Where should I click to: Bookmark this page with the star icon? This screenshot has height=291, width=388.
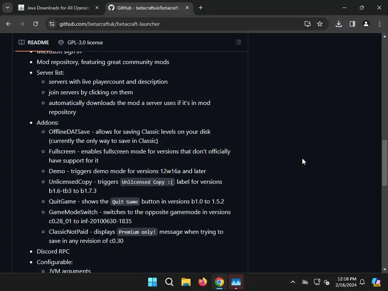[320, 24]
